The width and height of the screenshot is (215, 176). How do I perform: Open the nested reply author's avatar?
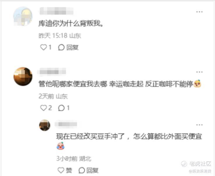point(45,125)
